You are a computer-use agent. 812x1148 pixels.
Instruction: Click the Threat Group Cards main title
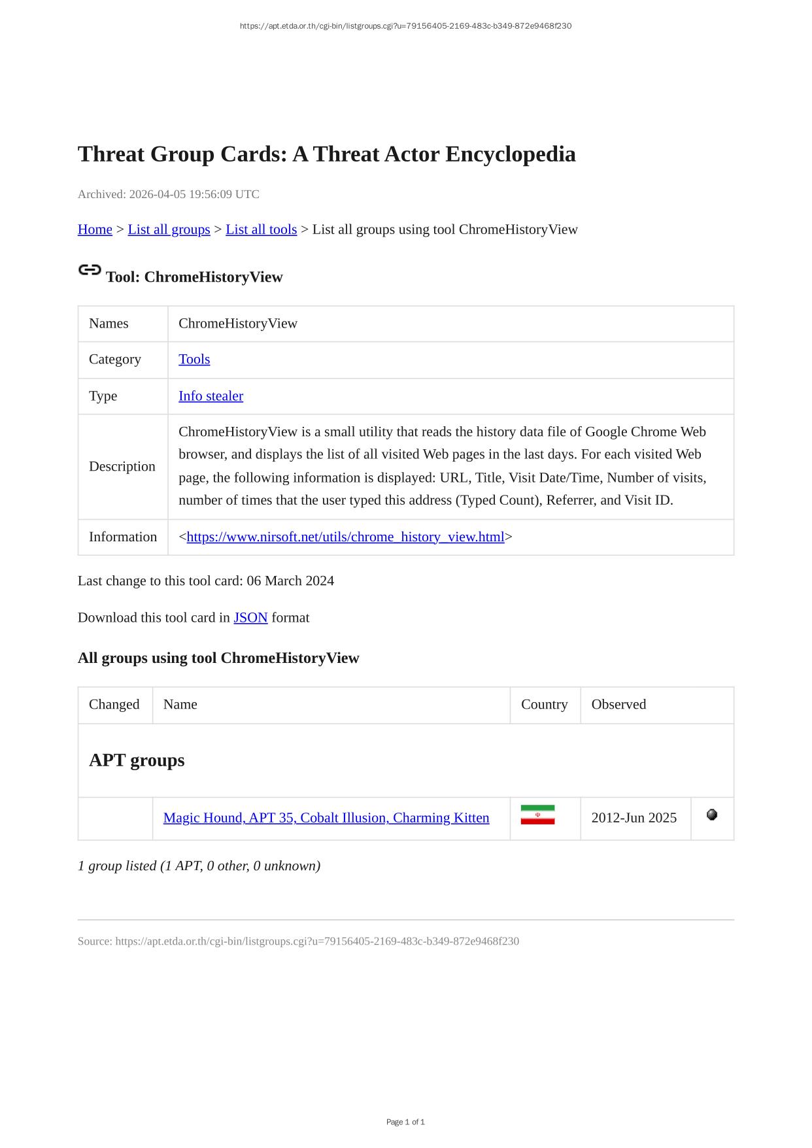click(x=326, y=154)
